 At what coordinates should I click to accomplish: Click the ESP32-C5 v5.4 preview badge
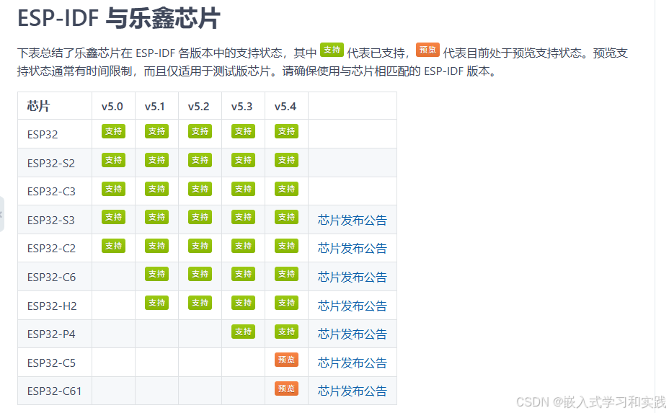[286, 360]
